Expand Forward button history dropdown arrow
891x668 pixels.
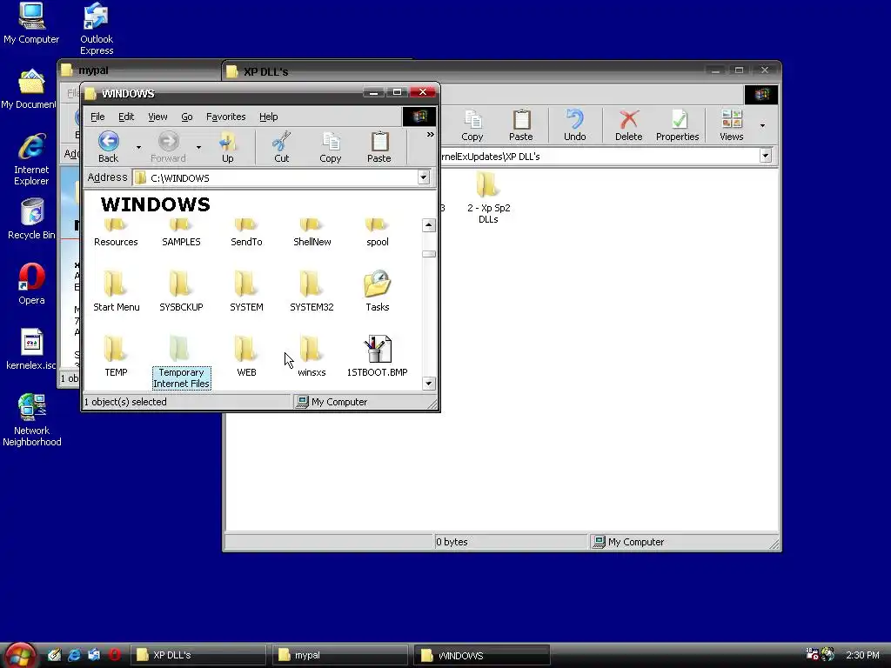[198, 148]
